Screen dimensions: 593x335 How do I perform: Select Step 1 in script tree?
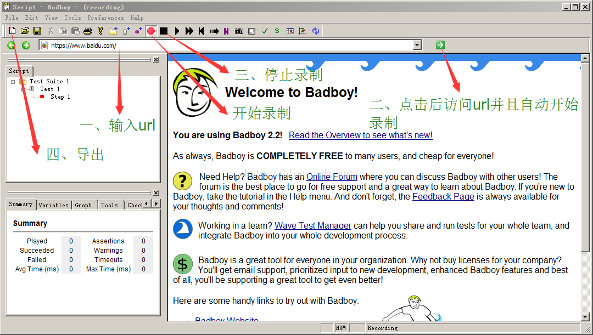point(60,97)
